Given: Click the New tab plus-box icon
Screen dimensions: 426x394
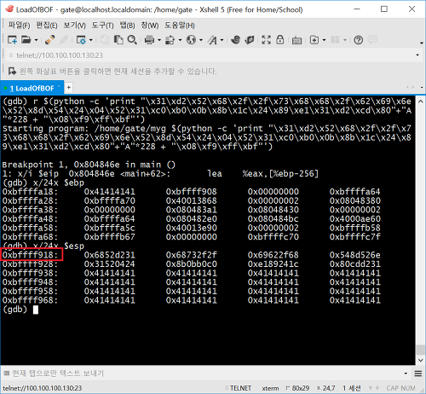Looking at the screenshot, I should point(314,40).
